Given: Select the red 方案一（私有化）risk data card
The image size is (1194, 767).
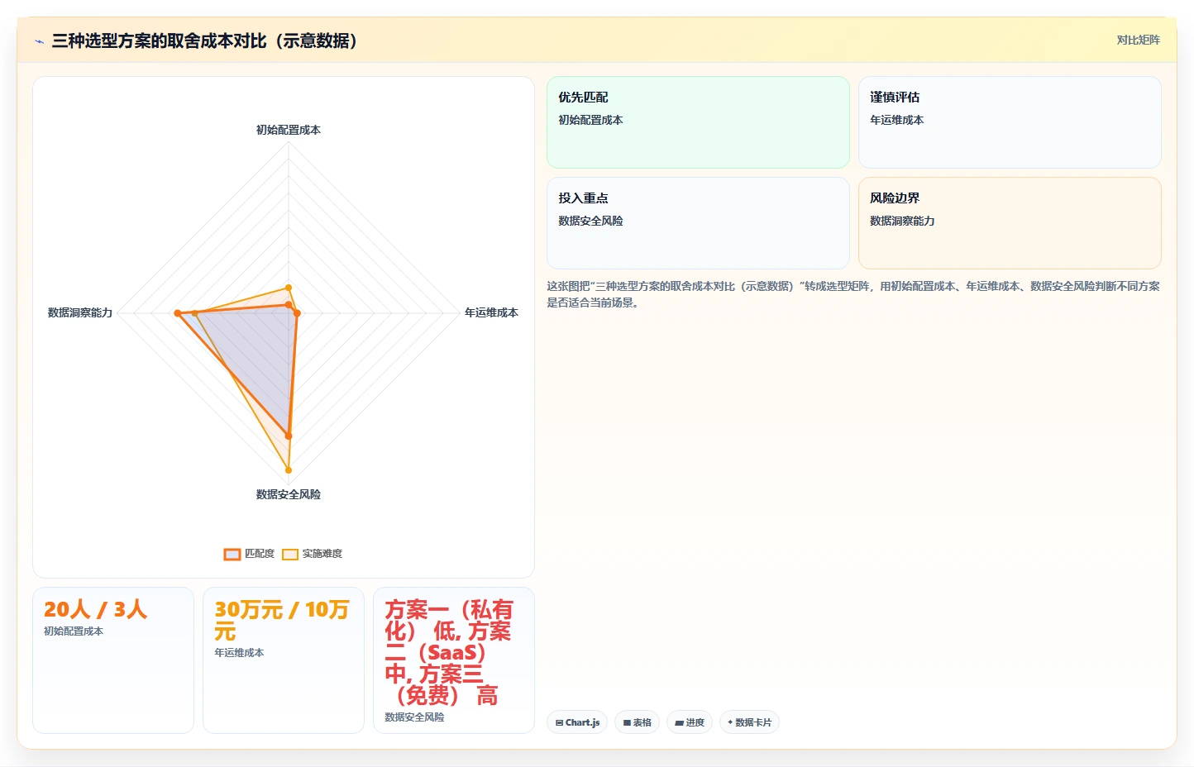Looking at the screenshot, I should (454, 660).
